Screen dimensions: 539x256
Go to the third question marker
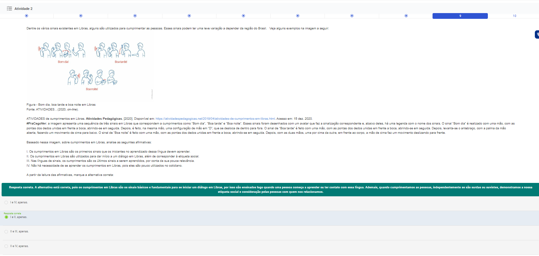pyautogui.click(x=135, y=16)
